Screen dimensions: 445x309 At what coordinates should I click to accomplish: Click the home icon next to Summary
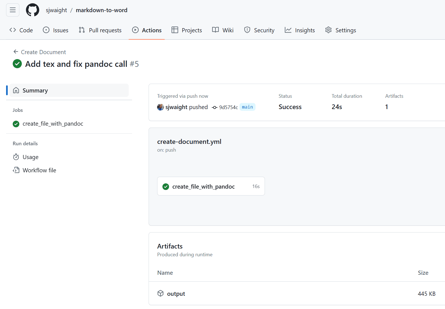click(x=16, y=90)
